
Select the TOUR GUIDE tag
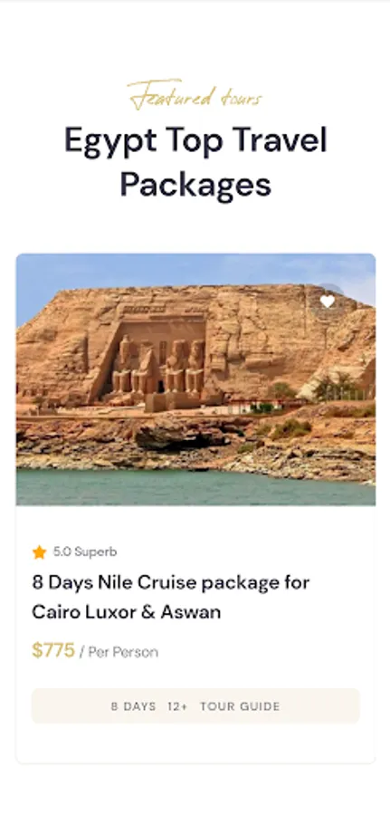tap(240, 706)
